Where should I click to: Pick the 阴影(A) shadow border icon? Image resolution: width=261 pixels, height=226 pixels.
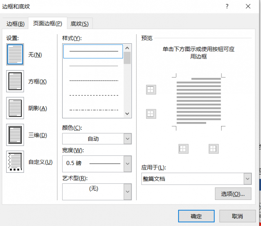[x=15, y=108]
